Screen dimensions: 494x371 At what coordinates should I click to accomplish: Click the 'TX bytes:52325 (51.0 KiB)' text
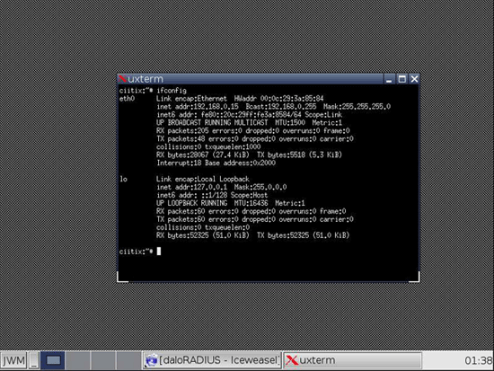click(x=303, y=235)
